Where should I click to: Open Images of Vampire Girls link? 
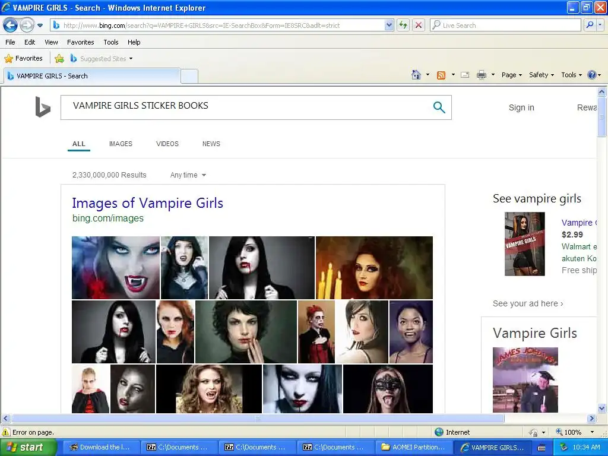point(148,203)
